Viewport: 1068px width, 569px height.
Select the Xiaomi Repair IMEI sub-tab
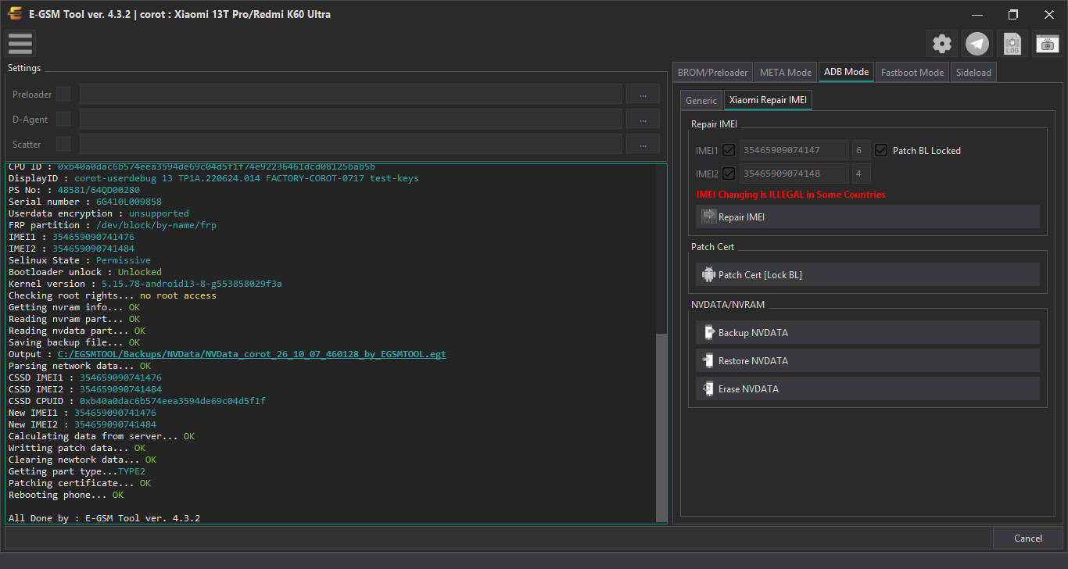768,100
